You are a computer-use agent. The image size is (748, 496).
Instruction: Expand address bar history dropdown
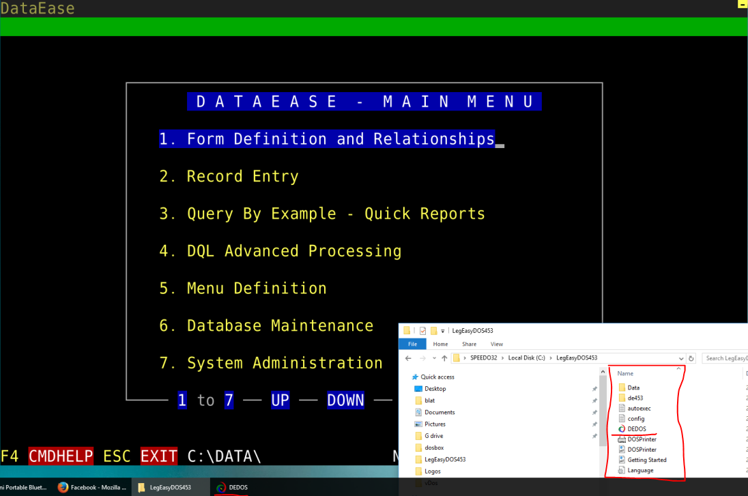[x=680, y=358]
